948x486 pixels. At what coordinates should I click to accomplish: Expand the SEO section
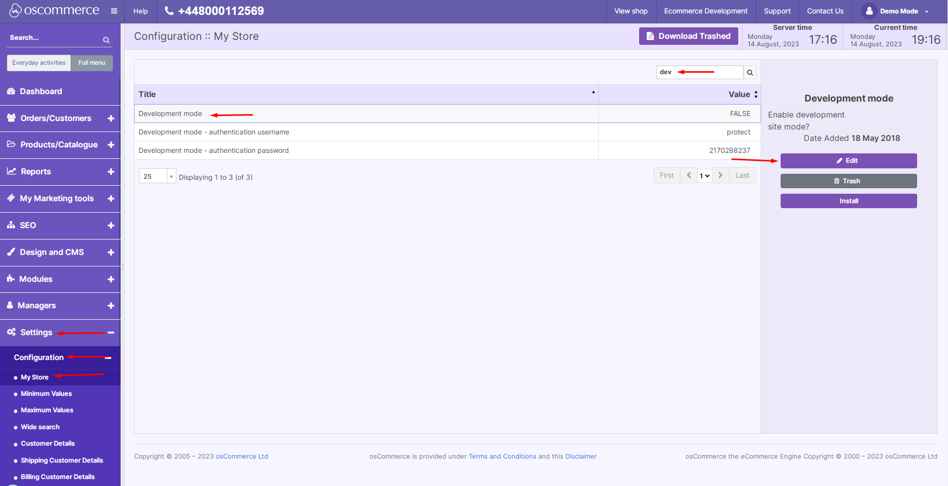coord(111,226)
